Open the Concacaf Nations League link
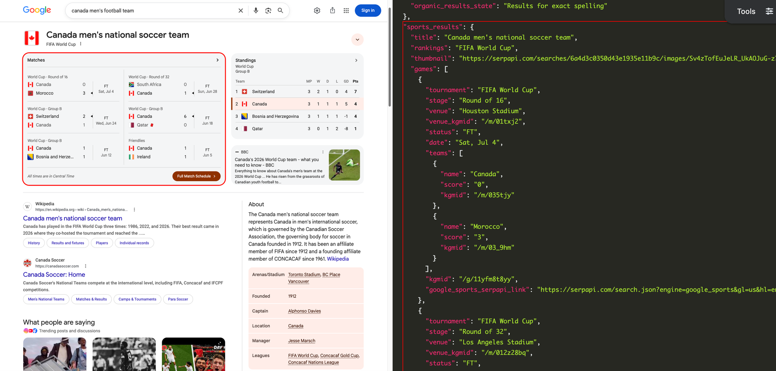Image resolution: width=776 pixels, height=371 pixels. coord(314,362)
